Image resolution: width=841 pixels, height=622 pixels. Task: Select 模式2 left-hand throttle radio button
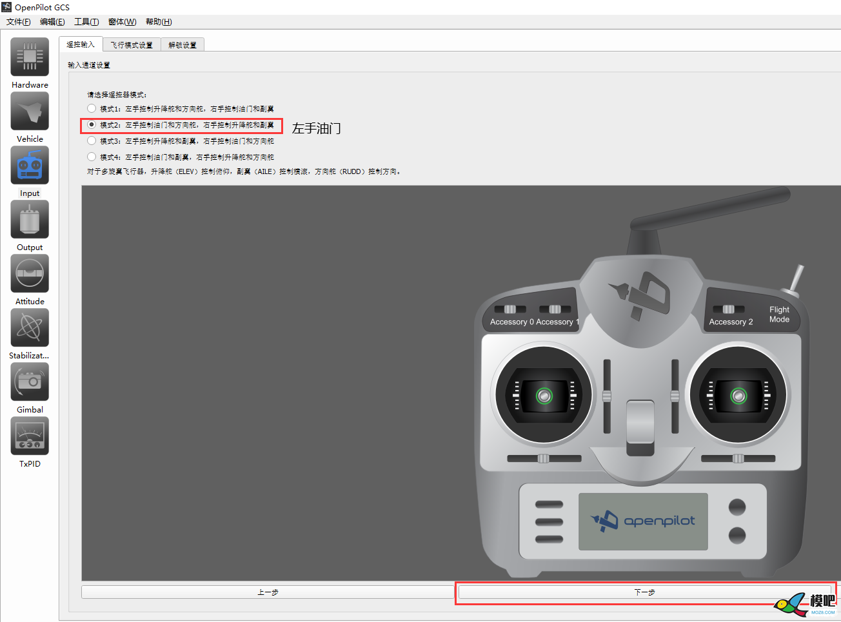point(92,124)
